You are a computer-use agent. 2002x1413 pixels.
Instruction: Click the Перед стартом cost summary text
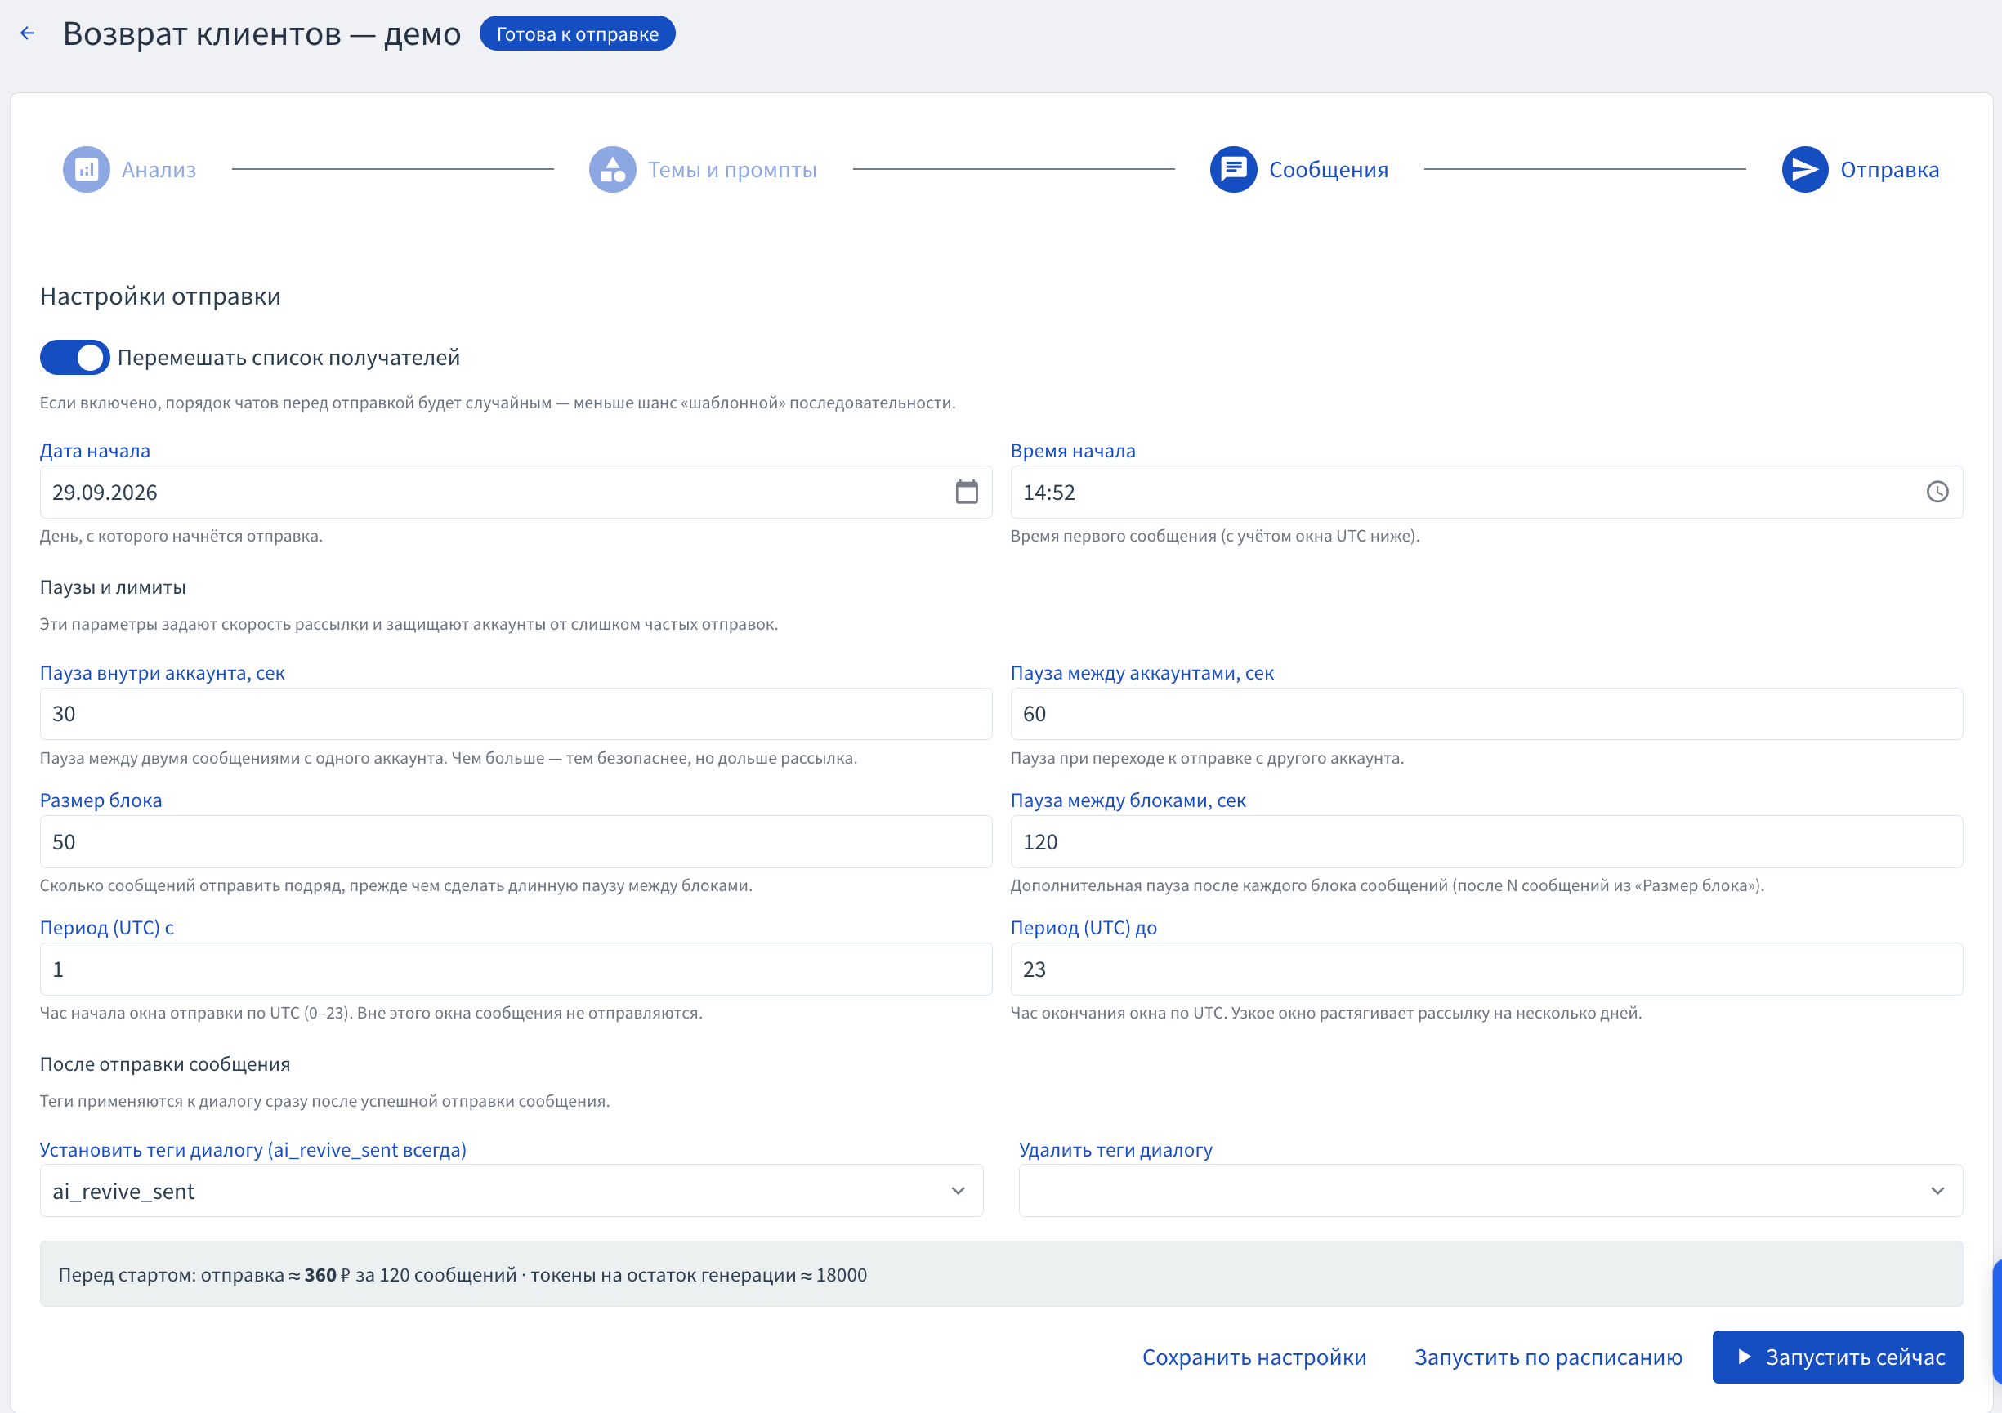pos(463,1273)
